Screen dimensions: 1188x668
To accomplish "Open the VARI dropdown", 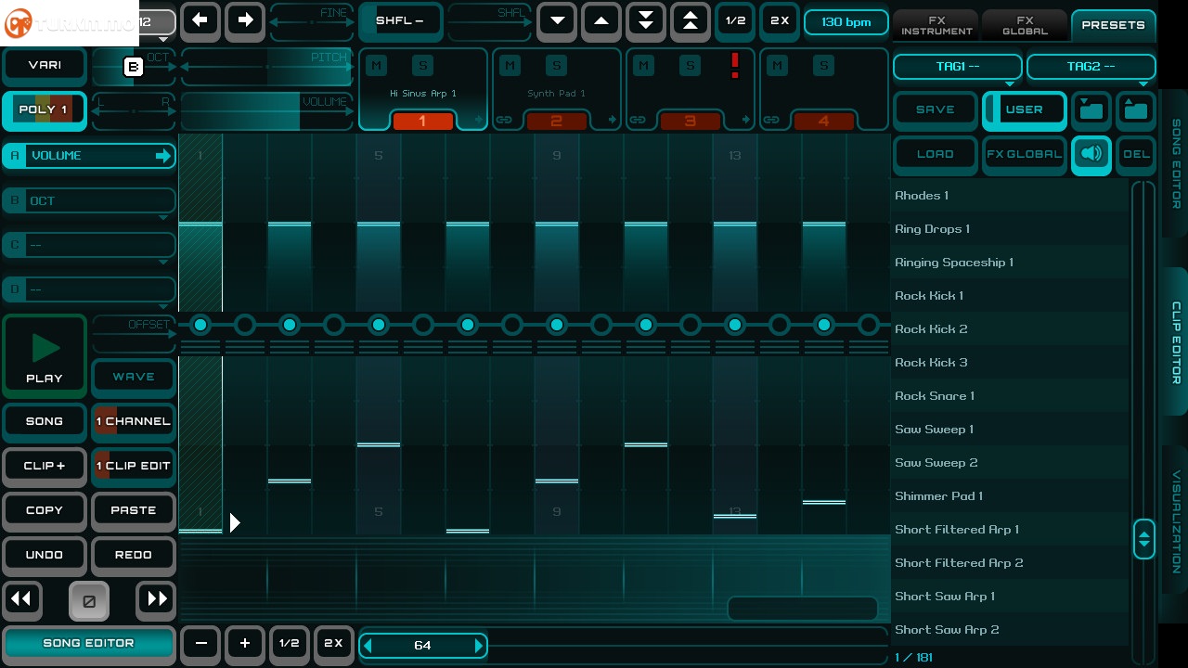I will point(45,65).
